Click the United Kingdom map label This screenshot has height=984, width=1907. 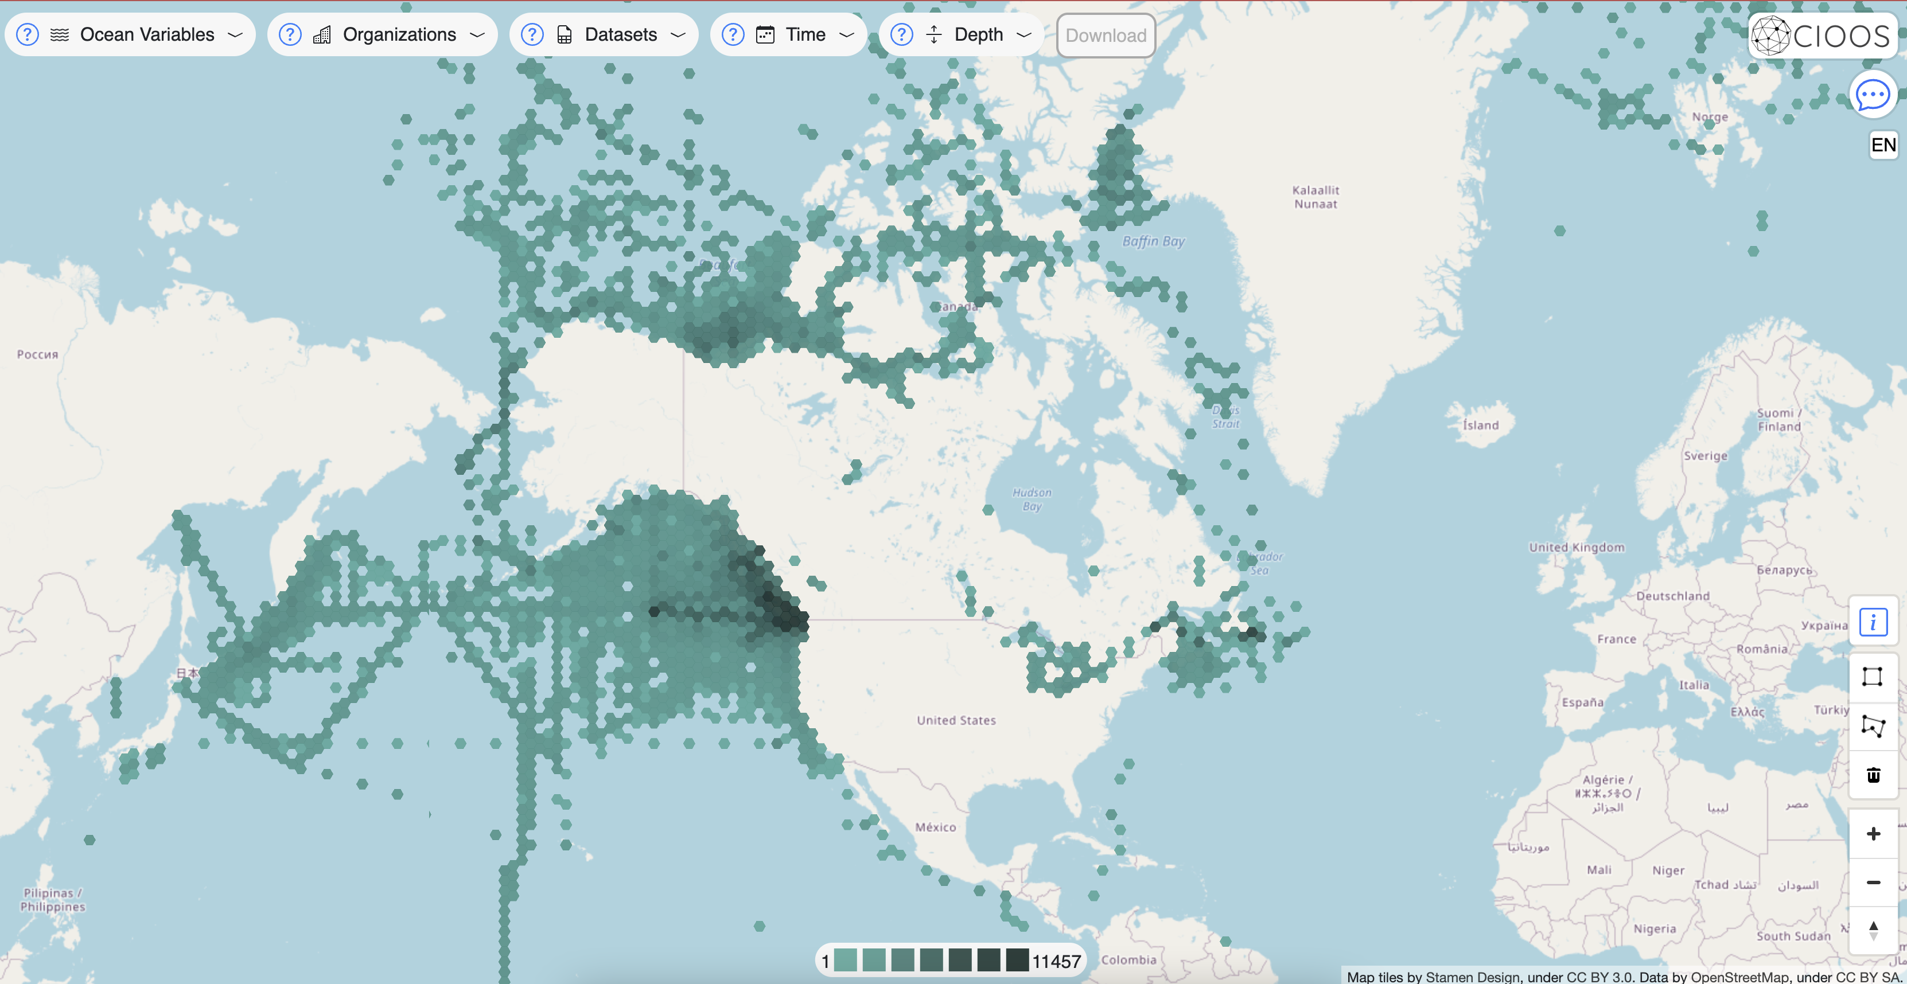click(x=1577, y=546)
